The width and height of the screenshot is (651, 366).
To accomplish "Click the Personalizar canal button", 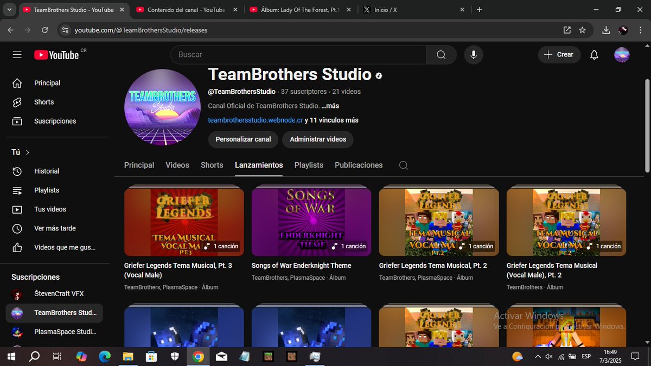I will (x=243, y=139).
